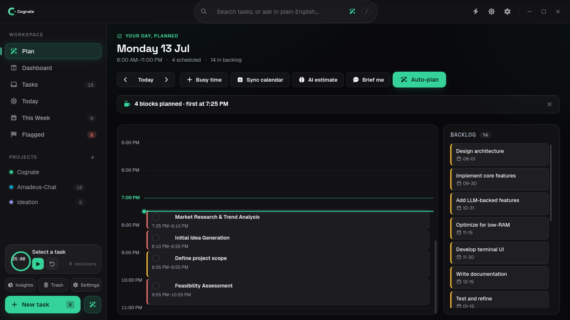
Task: Click the Initial Idea Generation block title
Action: (x=202, y=238)
